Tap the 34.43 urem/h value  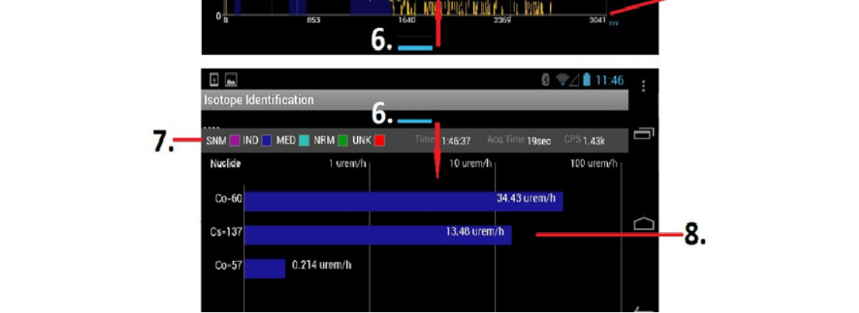[x=526, y=198]
